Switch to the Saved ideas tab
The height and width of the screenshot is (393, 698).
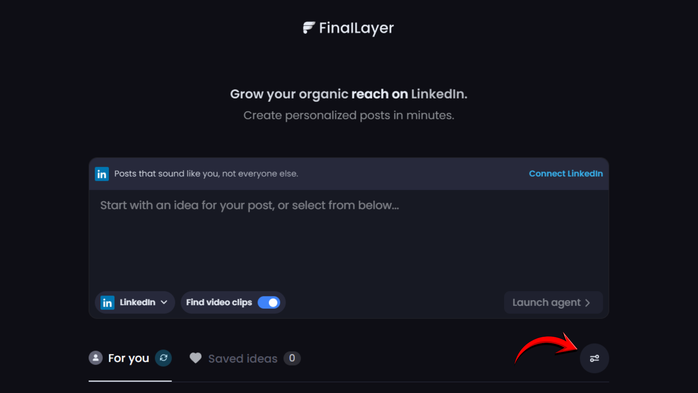(x=243, y=358)
